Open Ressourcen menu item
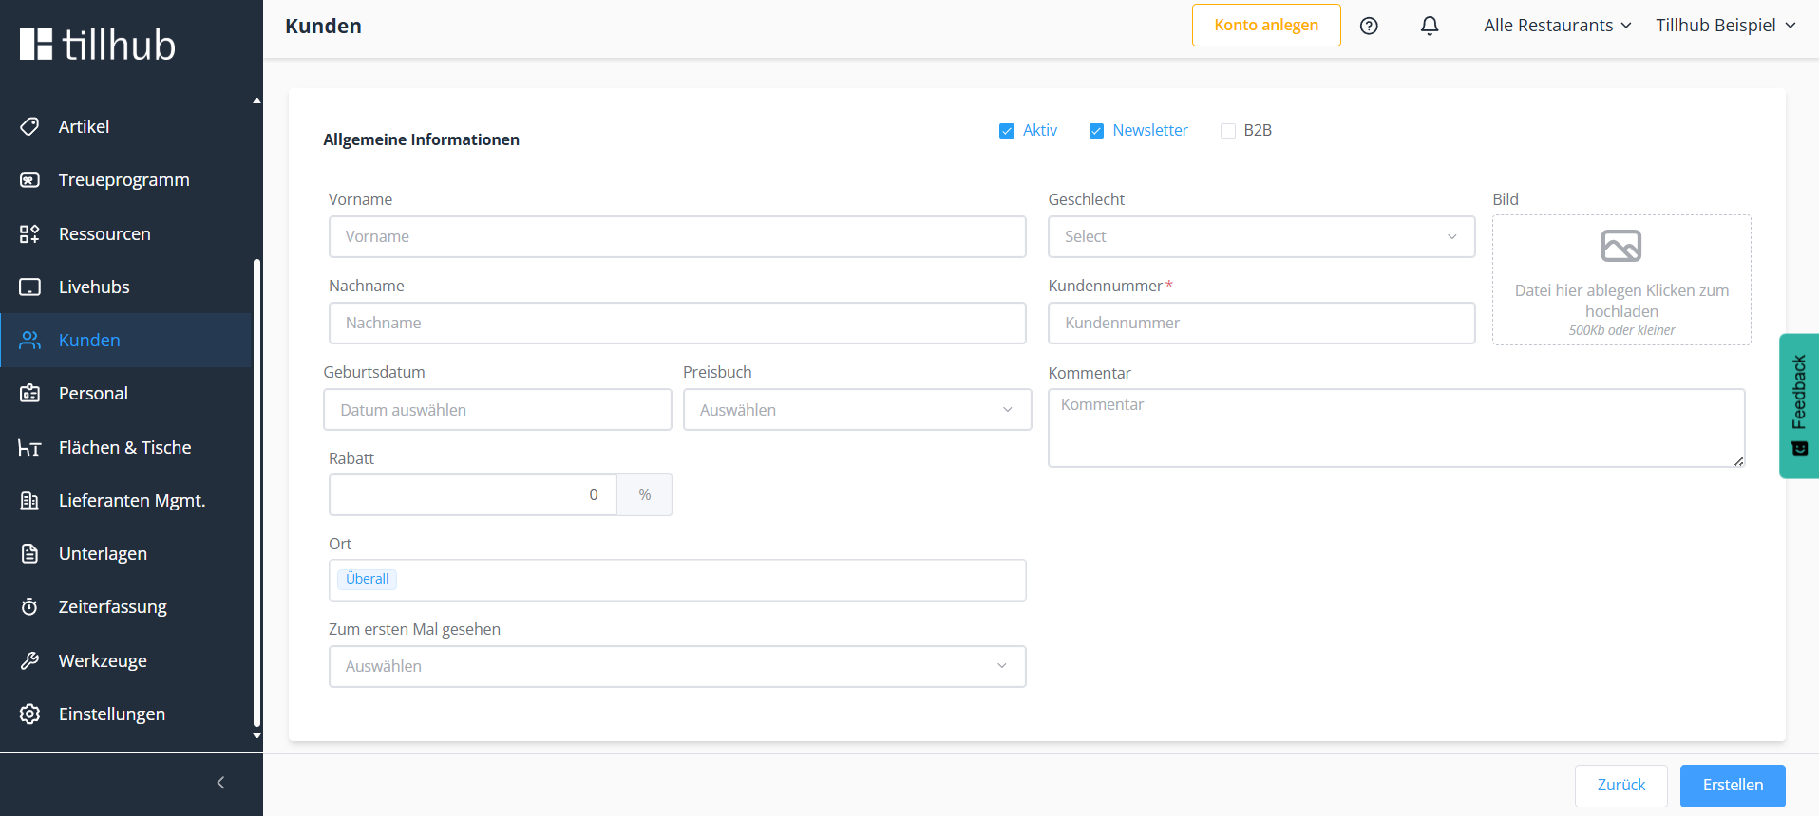The width and height of the screenshot is (1819, 816). pos(126,233)
